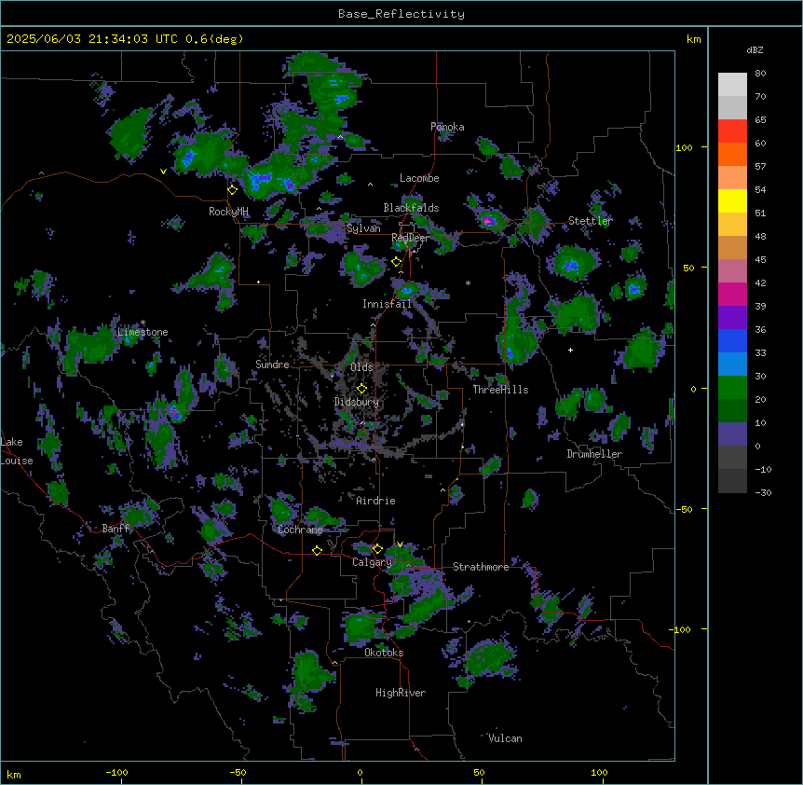Click the red 60-65 dBZ legend swatch

[x=732, y=131]
